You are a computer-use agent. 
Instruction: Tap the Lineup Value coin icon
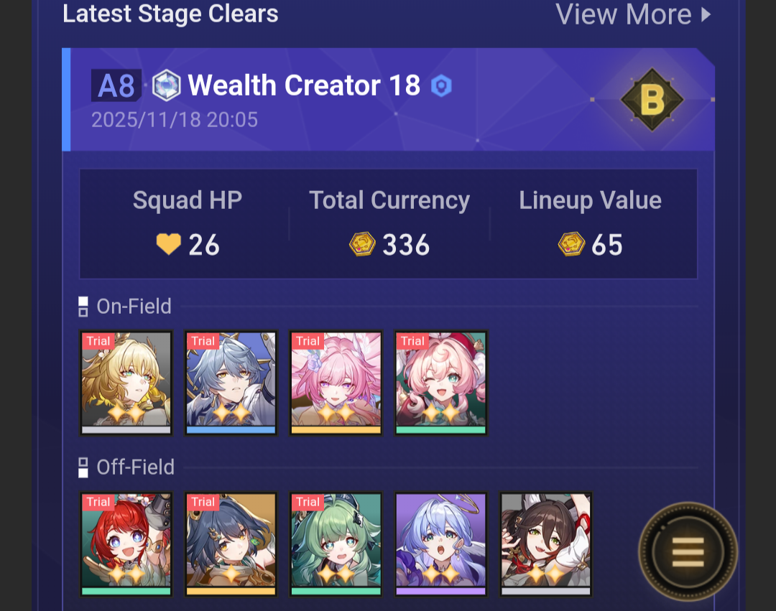pyautogui.click(x=571, y=244)
